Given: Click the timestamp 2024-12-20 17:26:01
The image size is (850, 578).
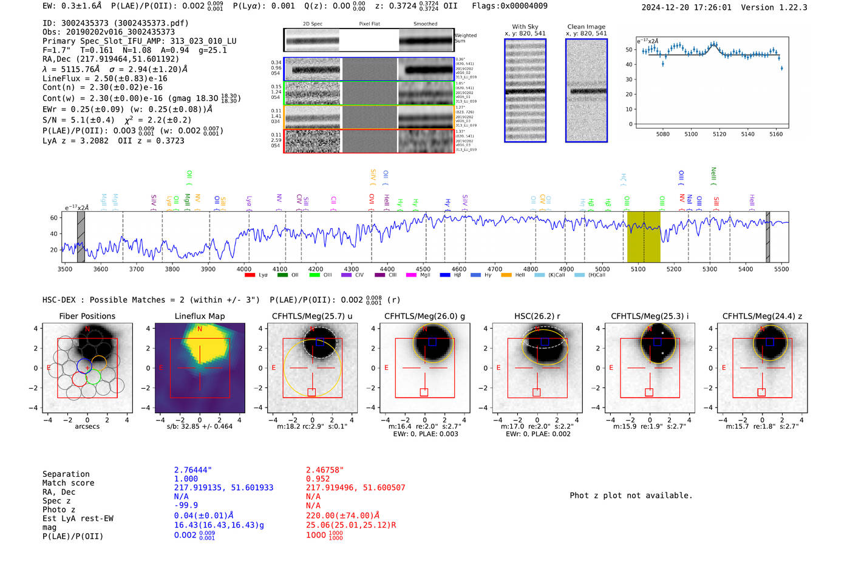Looking at the screenshot, I should click(687, 7).
